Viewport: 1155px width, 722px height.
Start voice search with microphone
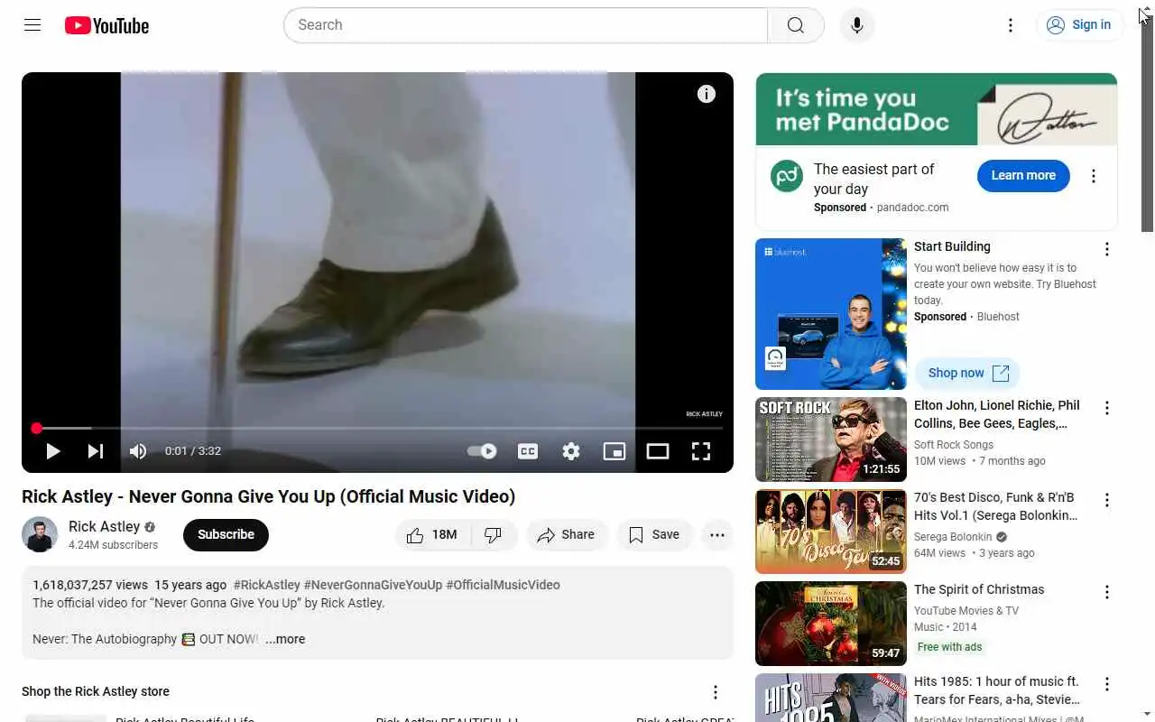point(857,25)
